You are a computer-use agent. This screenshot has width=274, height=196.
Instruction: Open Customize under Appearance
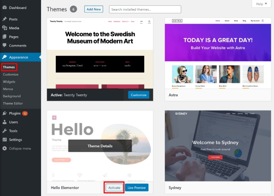tap(11, 74)
